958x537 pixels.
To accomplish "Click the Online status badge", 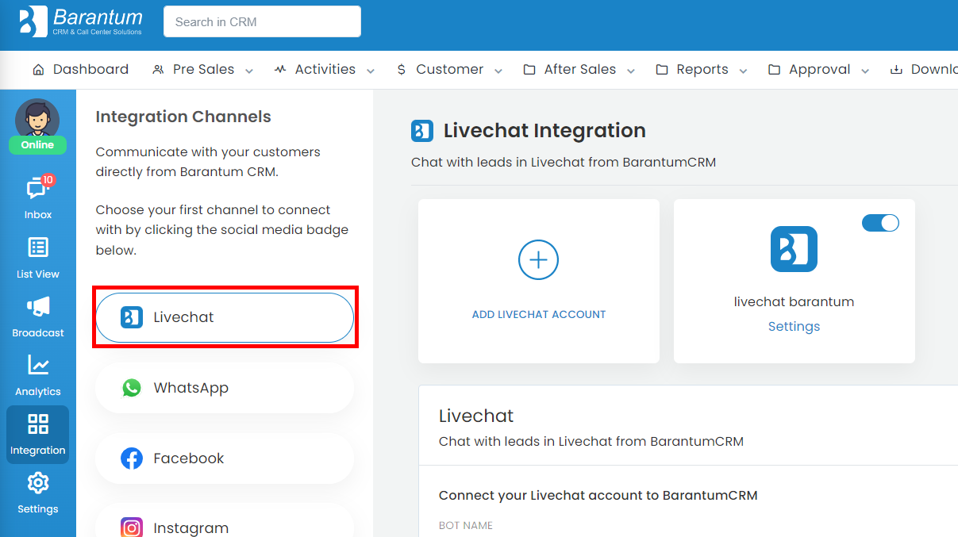I will click(x=37, y=145).
